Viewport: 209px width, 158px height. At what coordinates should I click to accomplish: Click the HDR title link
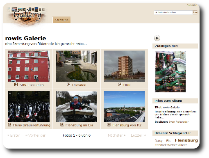[x=127, y=85]
